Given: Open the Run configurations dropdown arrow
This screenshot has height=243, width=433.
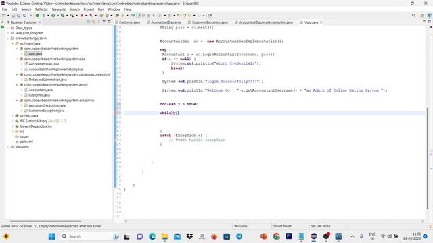Looking at the screenshot, I should click(x=58, y=16).
